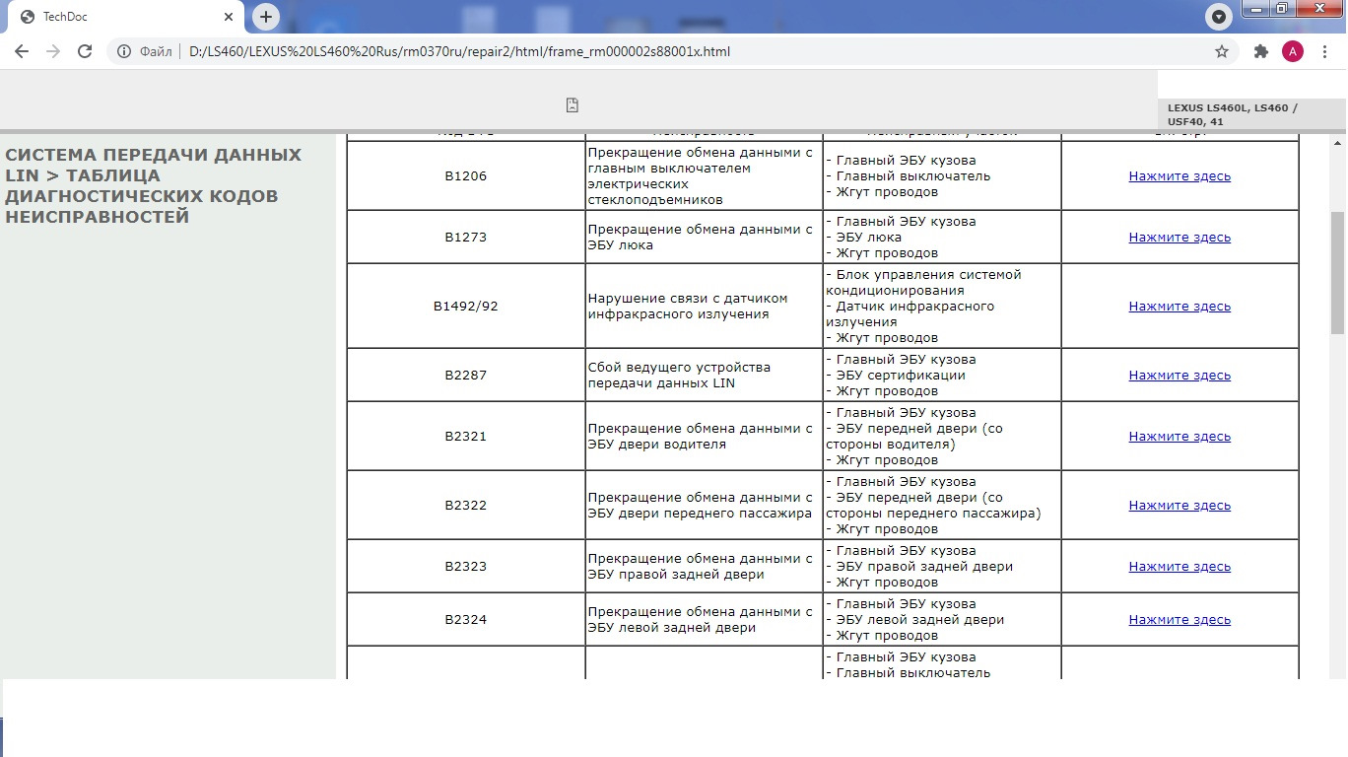Click the code cell B2287
This screenshot has height=757, width=1348.
[466, 376]
